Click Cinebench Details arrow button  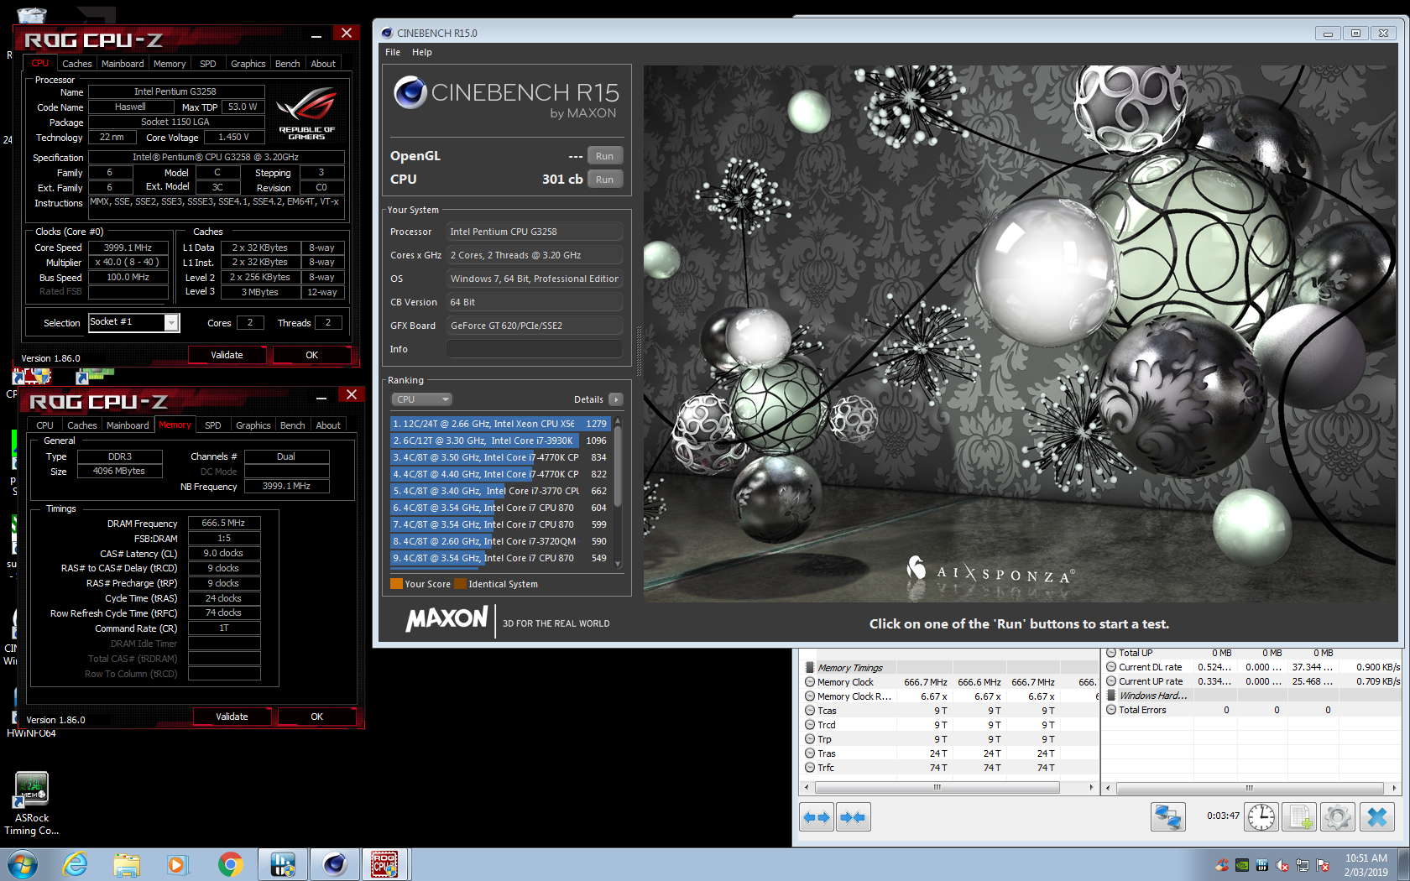click(x=616, y=399)
